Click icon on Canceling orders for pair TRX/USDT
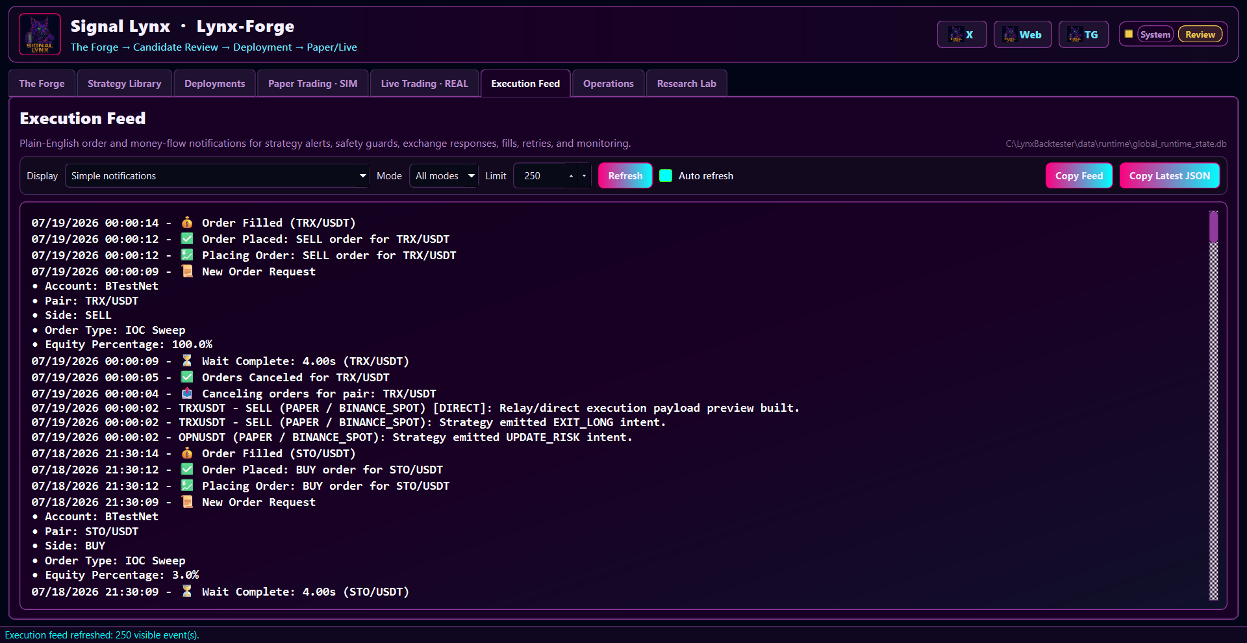1247x643 pixels. coord(187,393)
